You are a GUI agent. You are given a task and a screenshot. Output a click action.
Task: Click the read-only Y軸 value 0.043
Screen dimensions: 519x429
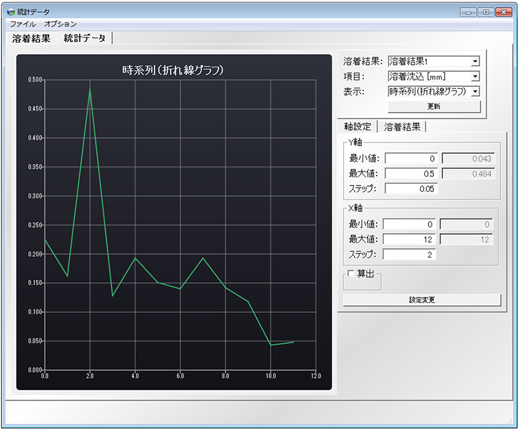468,158
